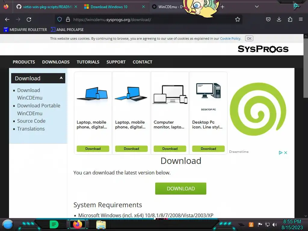Viewport: 308px width, 231px height.
Task: Open the Translations sidebar link
Action: point(31,129)
